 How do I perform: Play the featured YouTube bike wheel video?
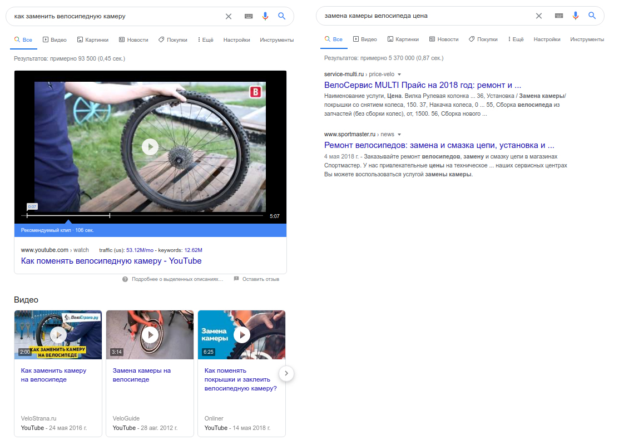point(150,147)
